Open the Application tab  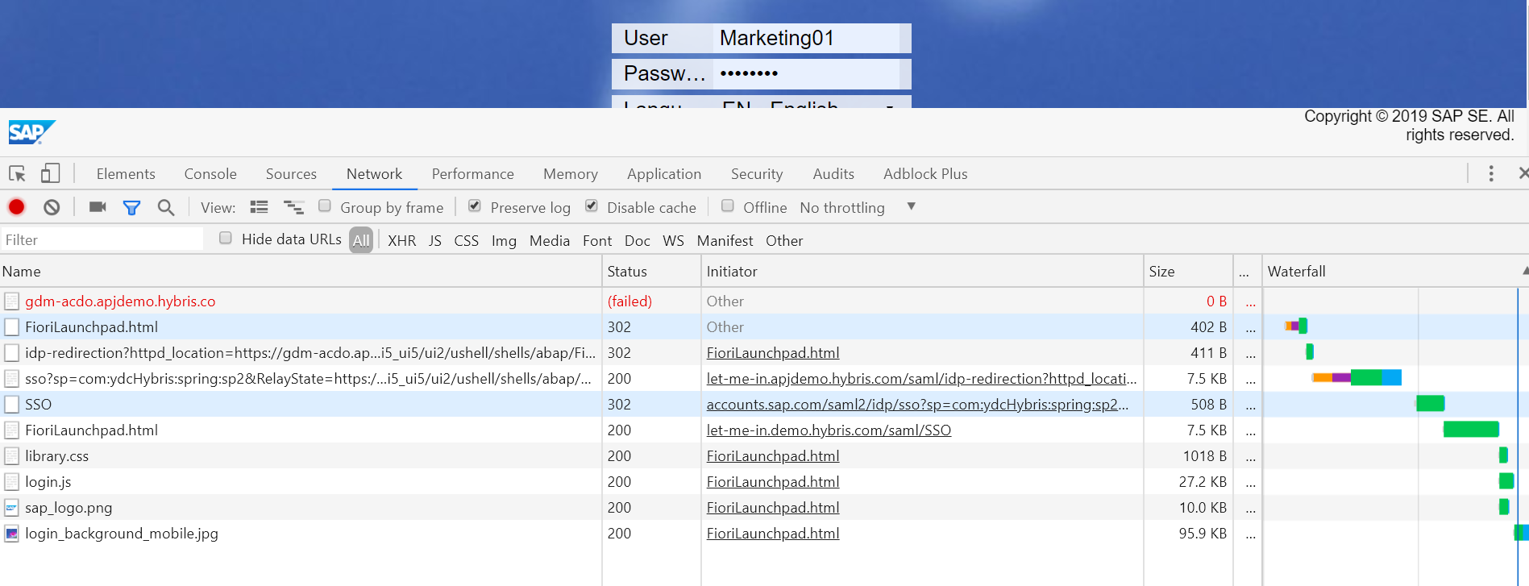coord(664,173)
